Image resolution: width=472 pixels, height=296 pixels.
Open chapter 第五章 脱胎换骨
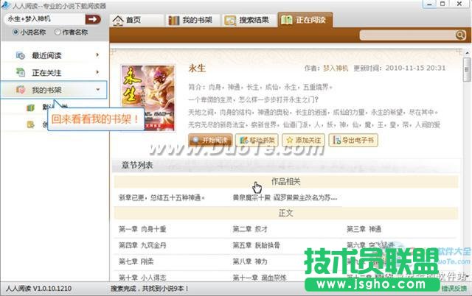coord(256,245)
